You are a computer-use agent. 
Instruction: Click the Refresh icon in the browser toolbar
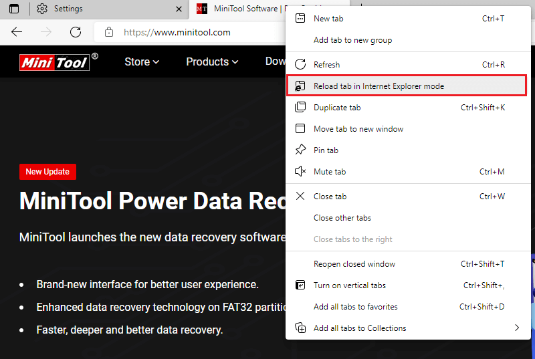point(76,32)
